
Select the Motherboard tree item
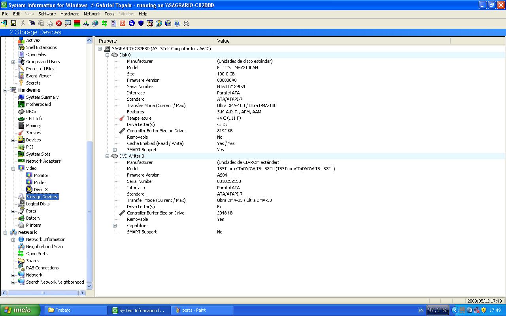point(38,104)
